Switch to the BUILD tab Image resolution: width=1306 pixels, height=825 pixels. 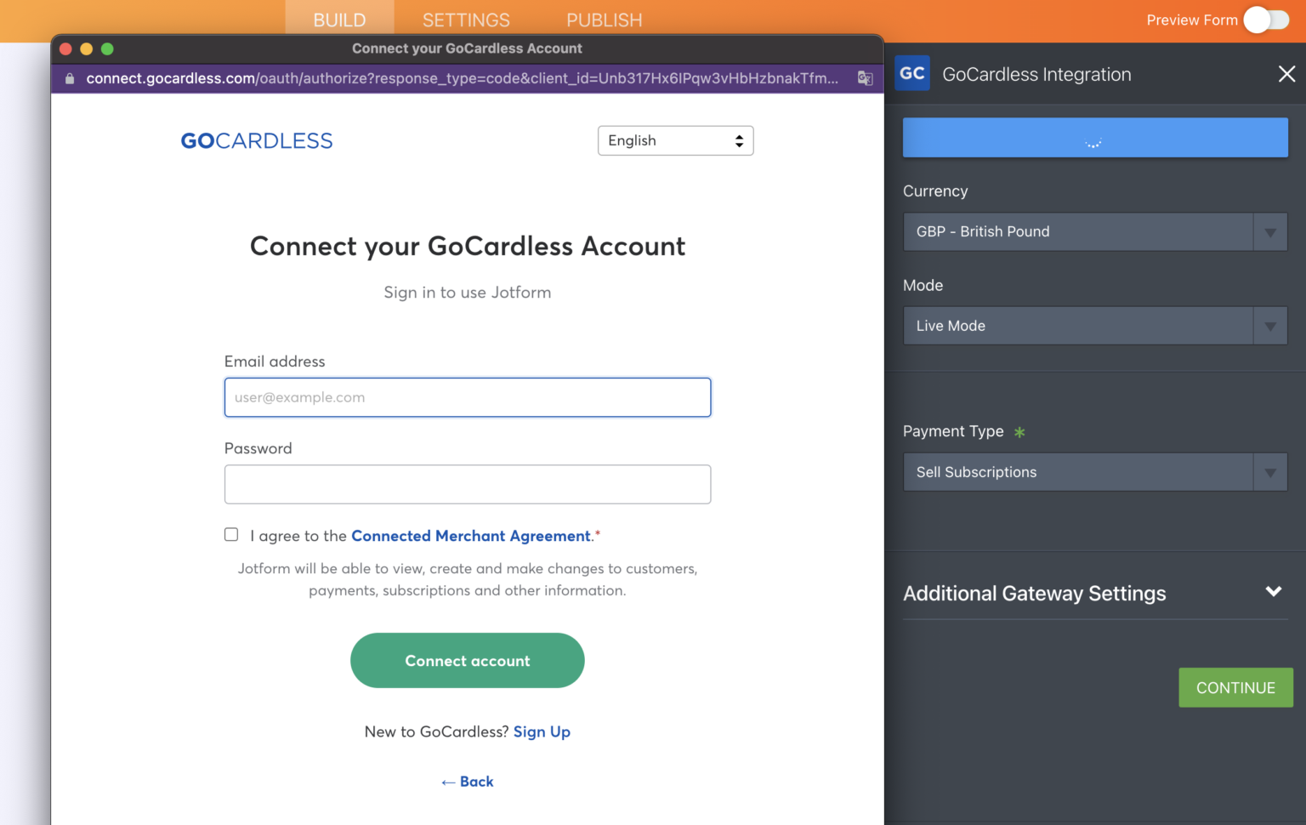tap(339, 20)
